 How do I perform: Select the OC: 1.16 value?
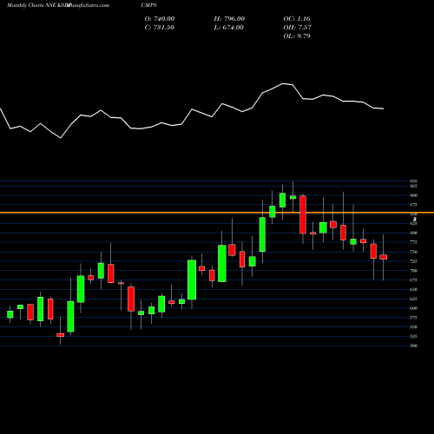pos(297,19)
